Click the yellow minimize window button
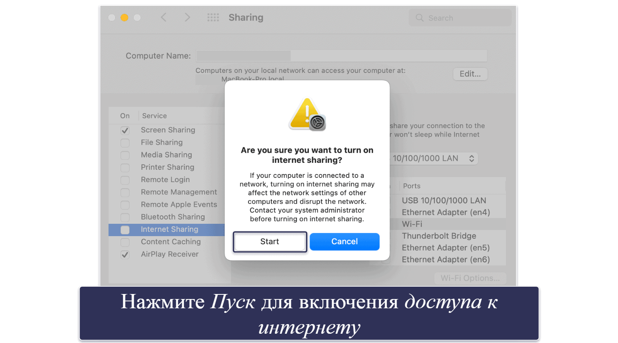The height and width of the screenshot is (343, 618). 124,17
